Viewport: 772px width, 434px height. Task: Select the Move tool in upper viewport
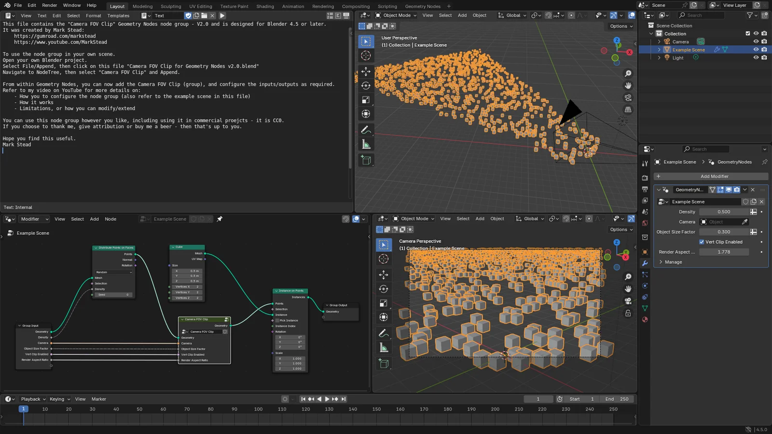pos(366,71)
